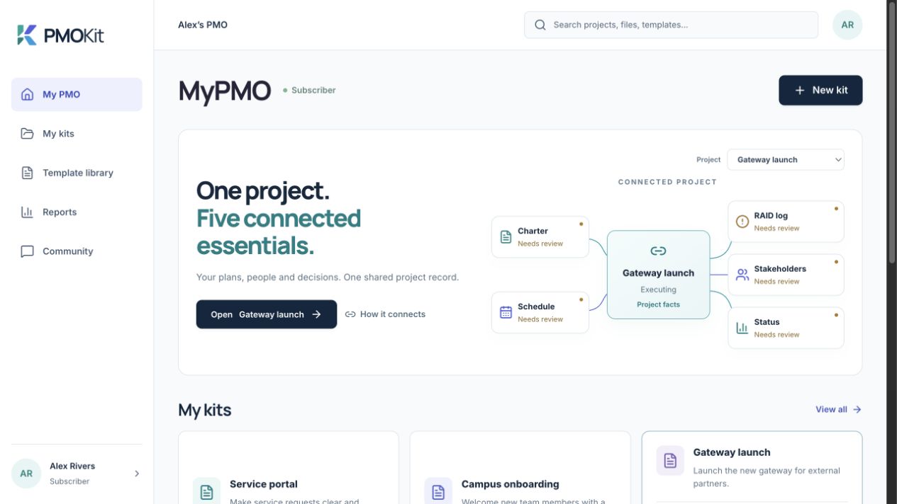
Task: Open the Service portal kit card
Action: [289, 468]
